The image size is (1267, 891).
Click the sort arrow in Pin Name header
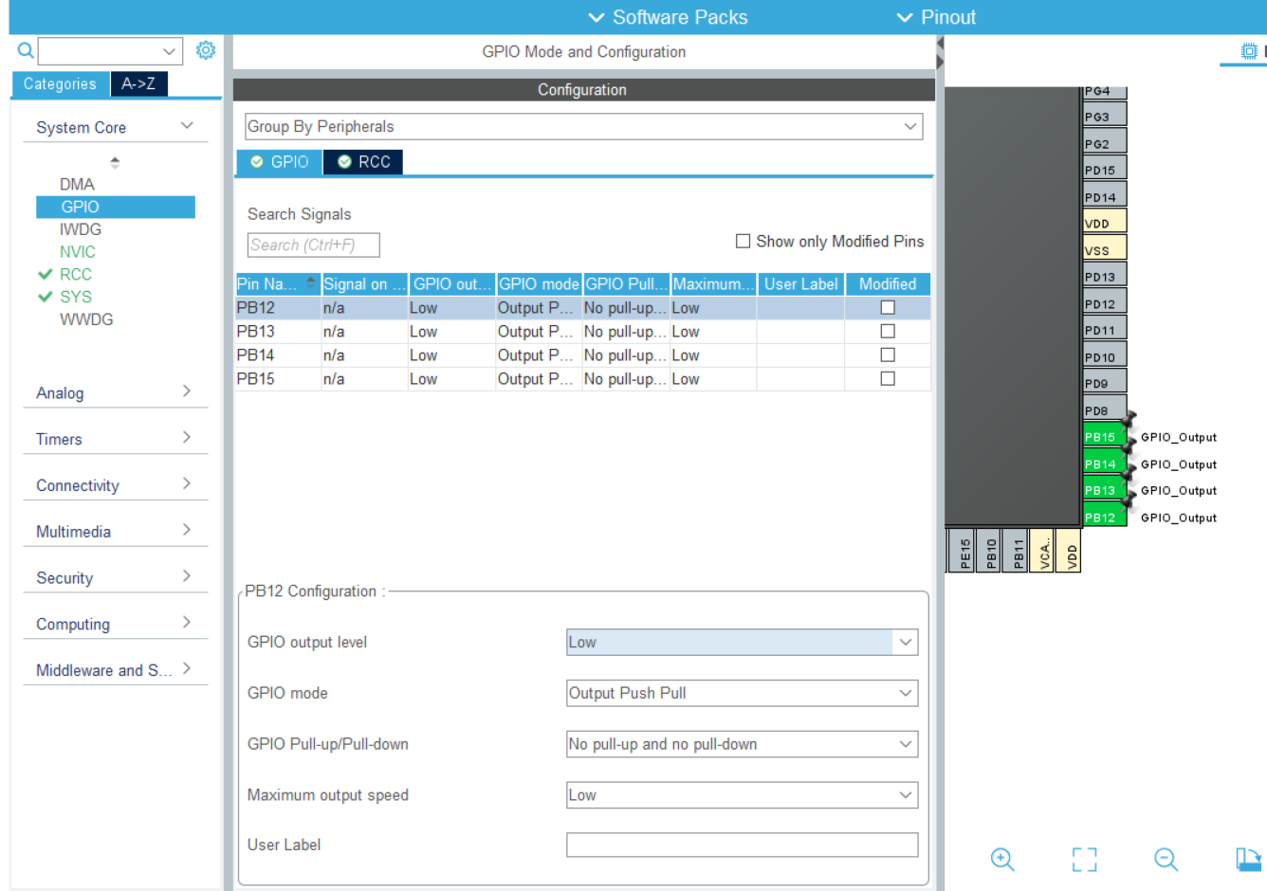[x=310, y=282]
